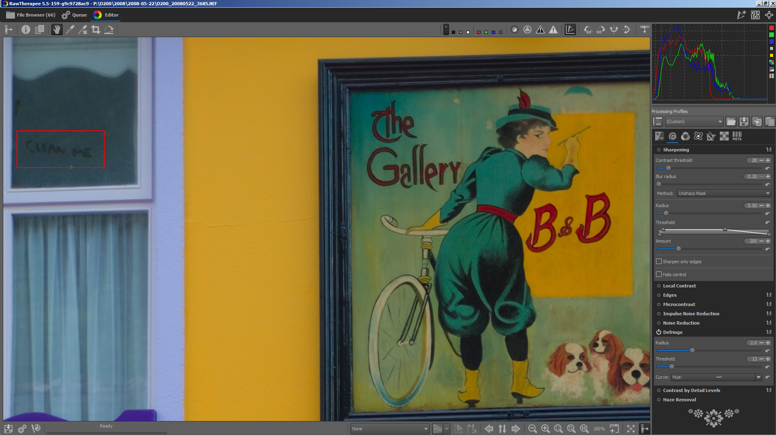
Task: Expand the Noise Reduction panel
Action: [681, 323]
